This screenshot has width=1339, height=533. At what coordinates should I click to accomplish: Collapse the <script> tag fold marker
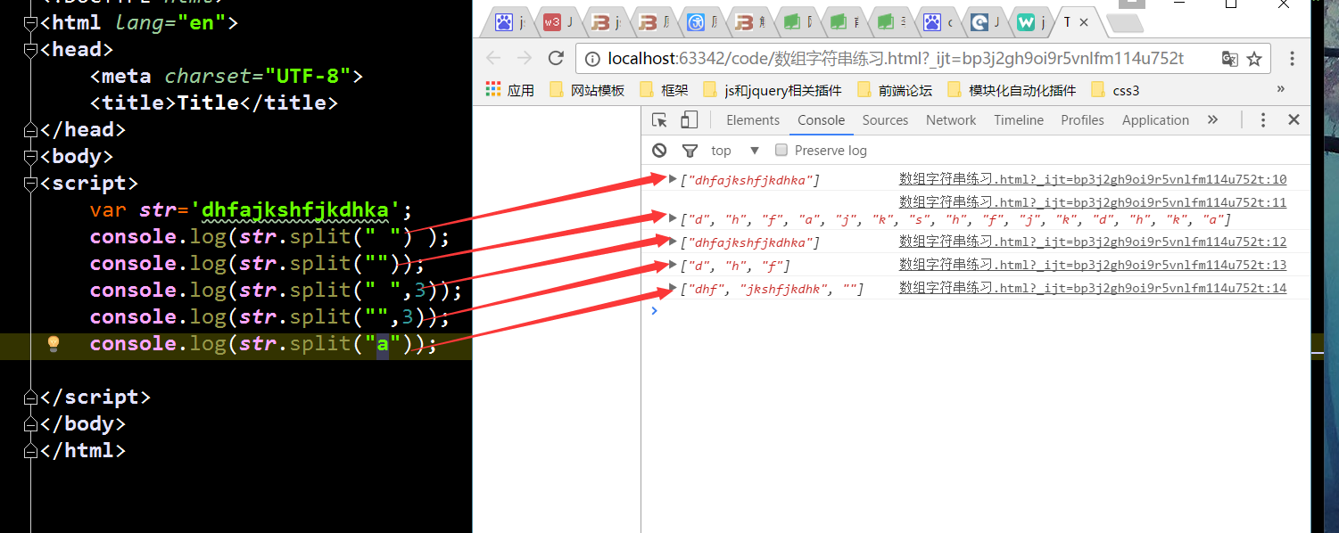click(x=30, y=184)
